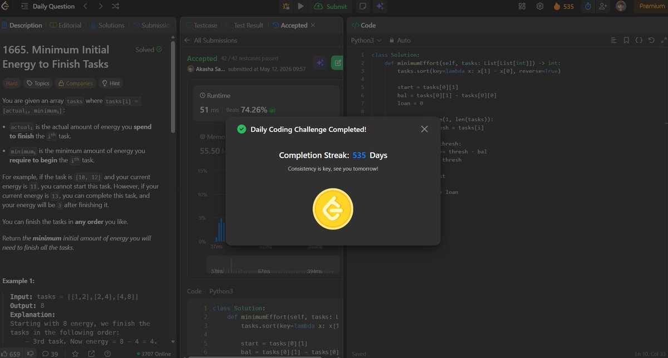The width and height of the screenshot is (668, 358).
Task: Show the Companies tag
Action: (x=75, y=83)
